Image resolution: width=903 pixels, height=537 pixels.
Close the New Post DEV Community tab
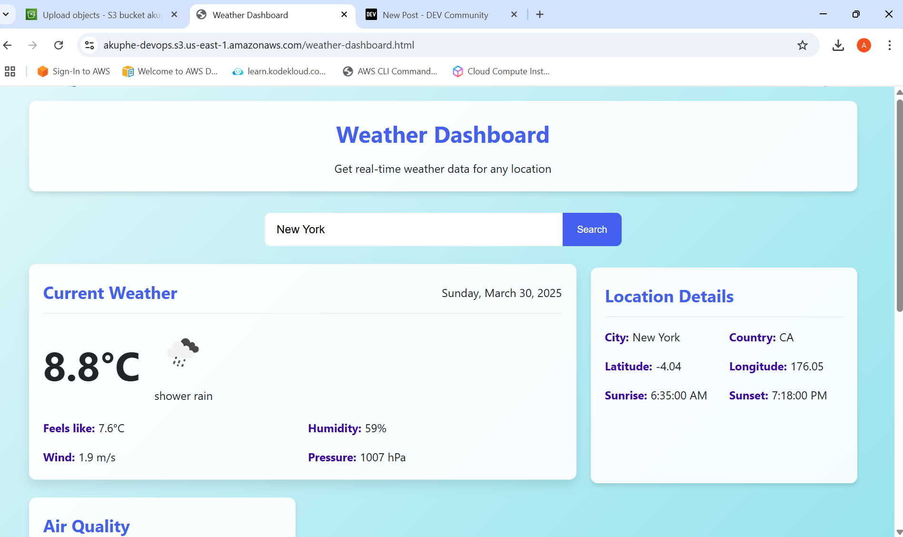click(514, 15)
